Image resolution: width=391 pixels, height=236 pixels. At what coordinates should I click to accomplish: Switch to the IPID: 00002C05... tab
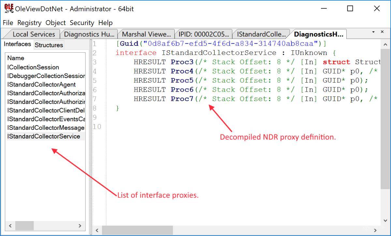click(x=204, y=34)
